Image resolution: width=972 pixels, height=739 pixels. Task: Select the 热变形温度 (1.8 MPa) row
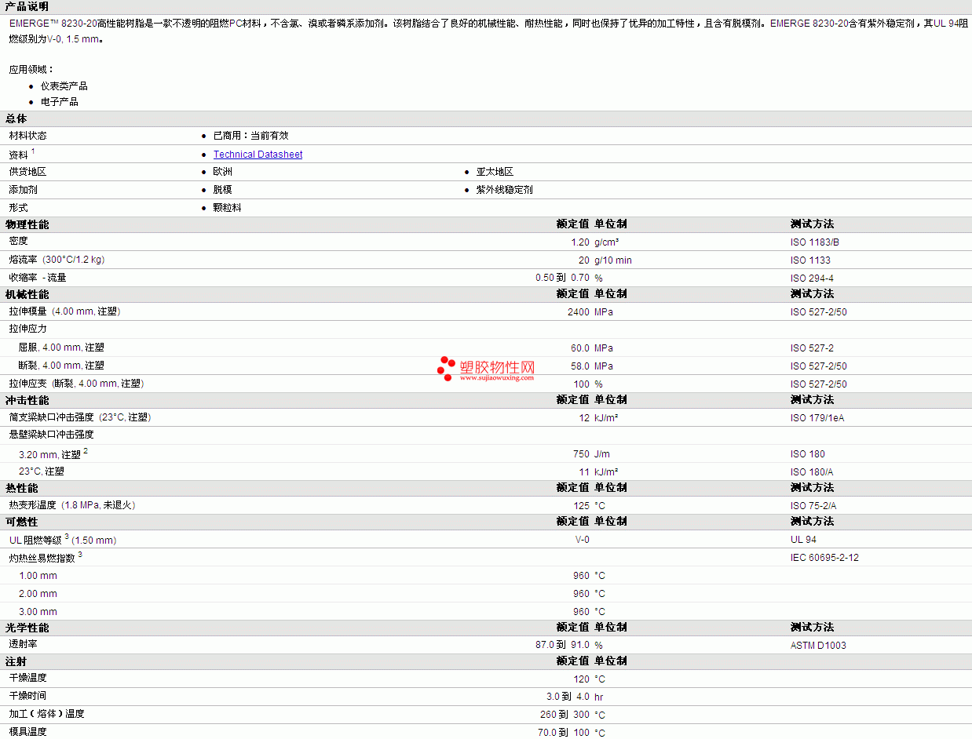(486, 505)
